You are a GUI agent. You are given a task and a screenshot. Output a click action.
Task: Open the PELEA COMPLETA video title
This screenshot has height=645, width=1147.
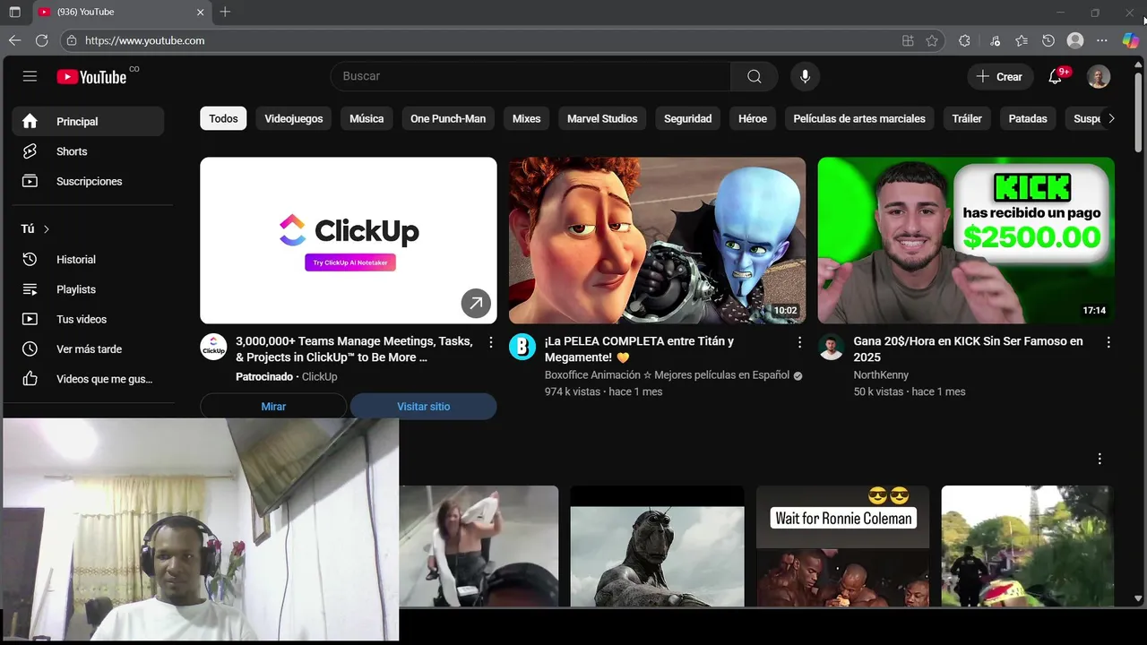pos(639,348)
